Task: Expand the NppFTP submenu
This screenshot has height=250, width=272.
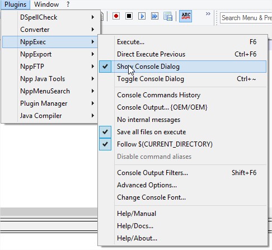Action: pos(50,67)
